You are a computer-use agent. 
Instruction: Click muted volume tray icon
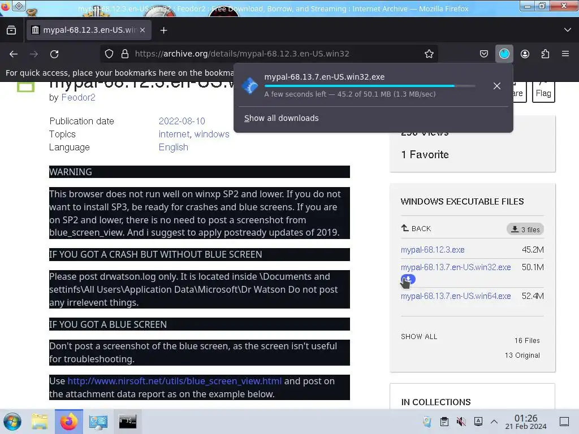(461, 422)
